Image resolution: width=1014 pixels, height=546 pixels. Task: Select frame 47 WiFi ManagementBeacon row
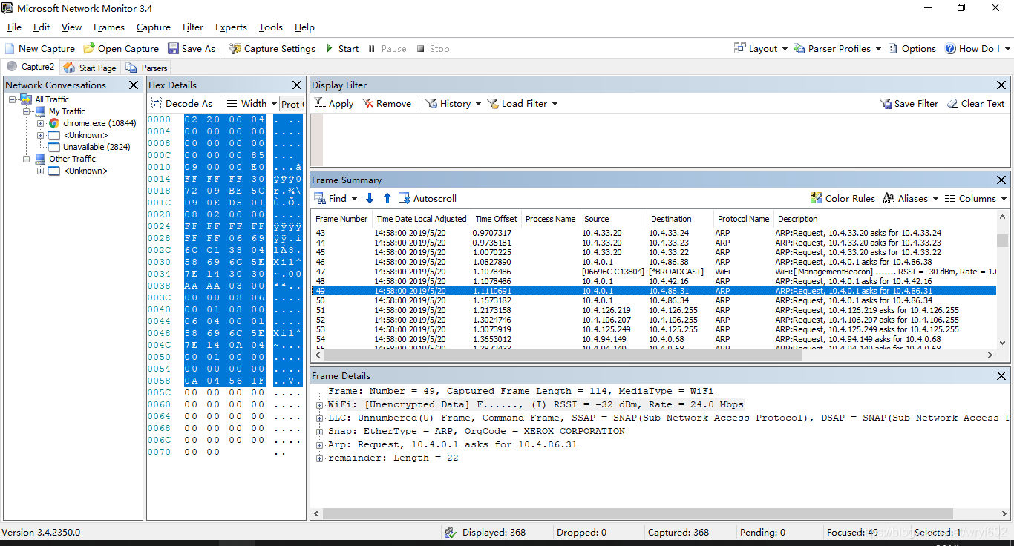tap(654, 272)
